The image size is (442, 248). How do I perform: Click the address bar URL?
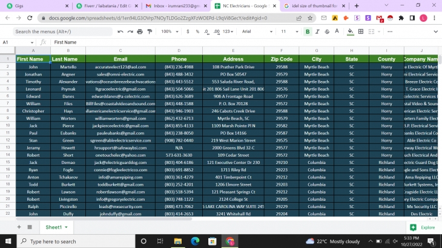point(157,18)
